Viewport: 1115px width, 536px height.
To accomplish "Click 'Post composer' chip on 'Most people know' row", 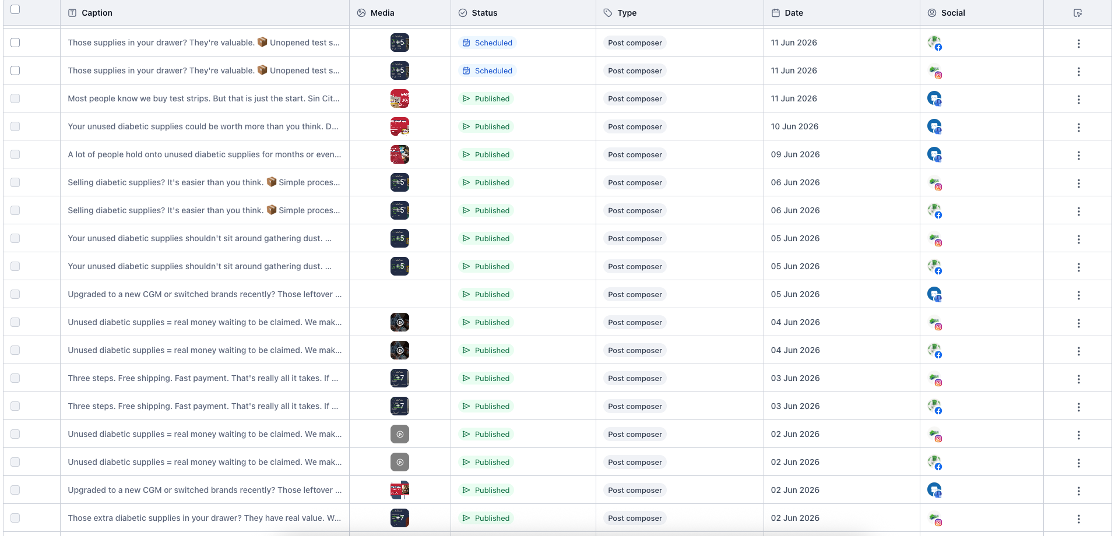I will pyautogui.click(x=635, y=98).
